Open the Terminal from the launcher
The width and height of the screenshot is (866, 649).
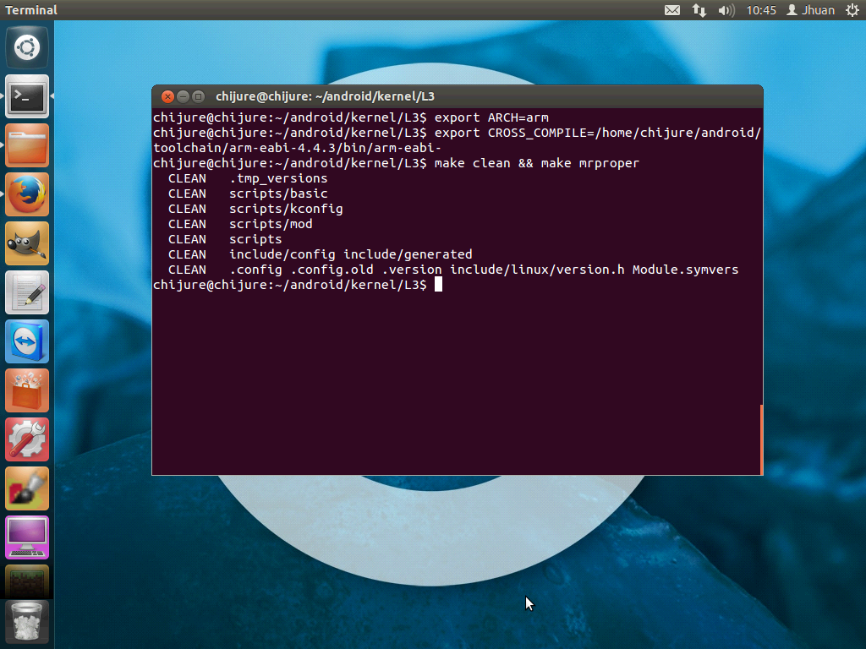tap(26, 96)
